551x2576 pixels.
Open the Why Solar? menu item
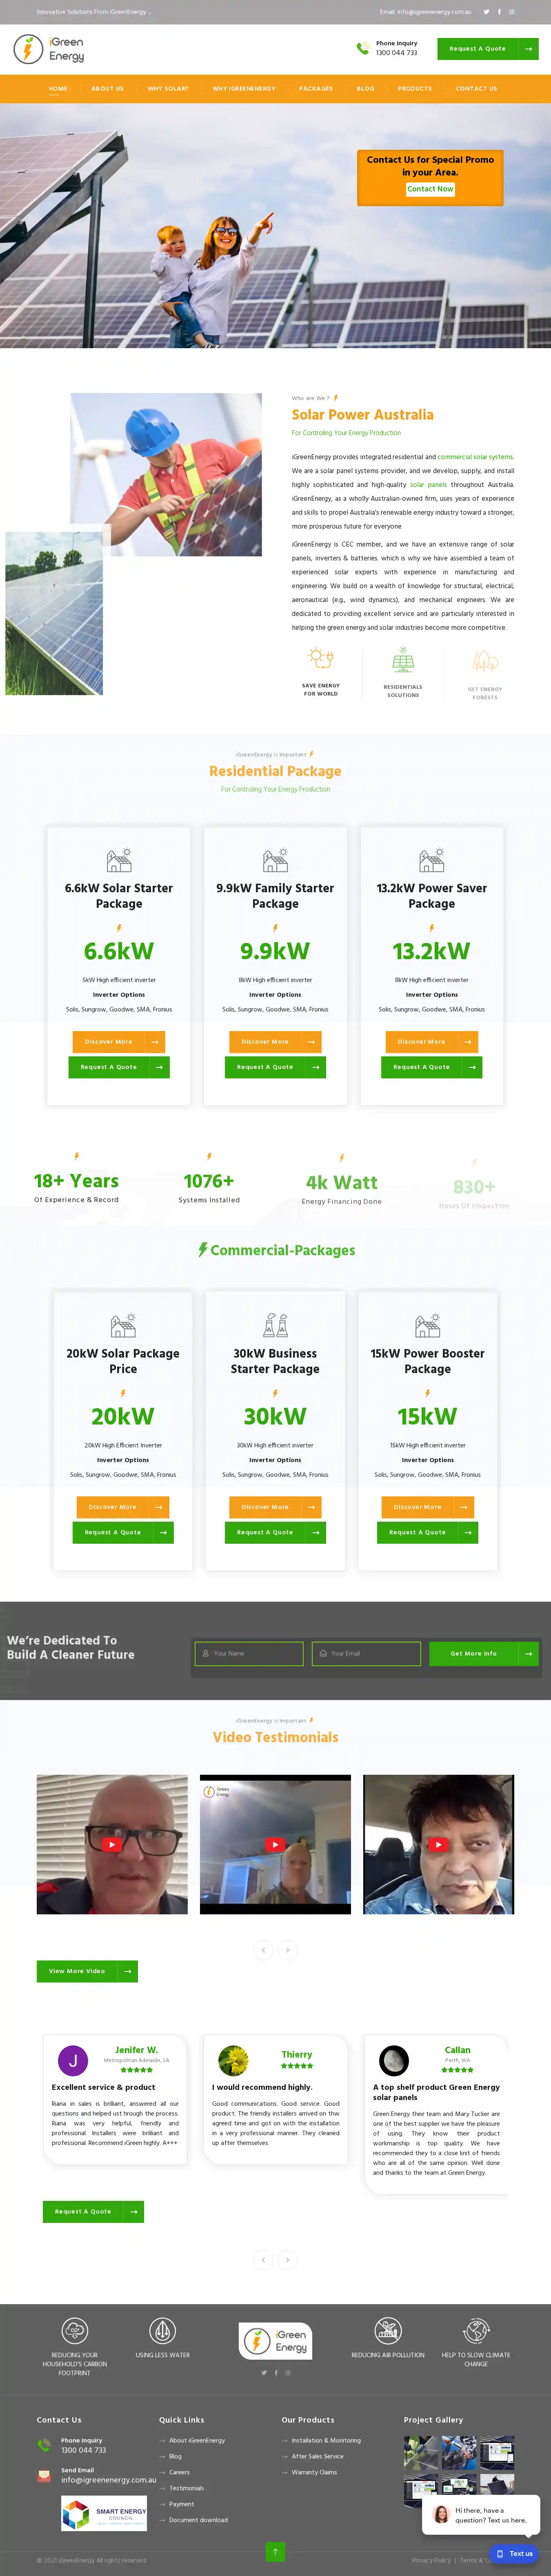tap(168, 89)
